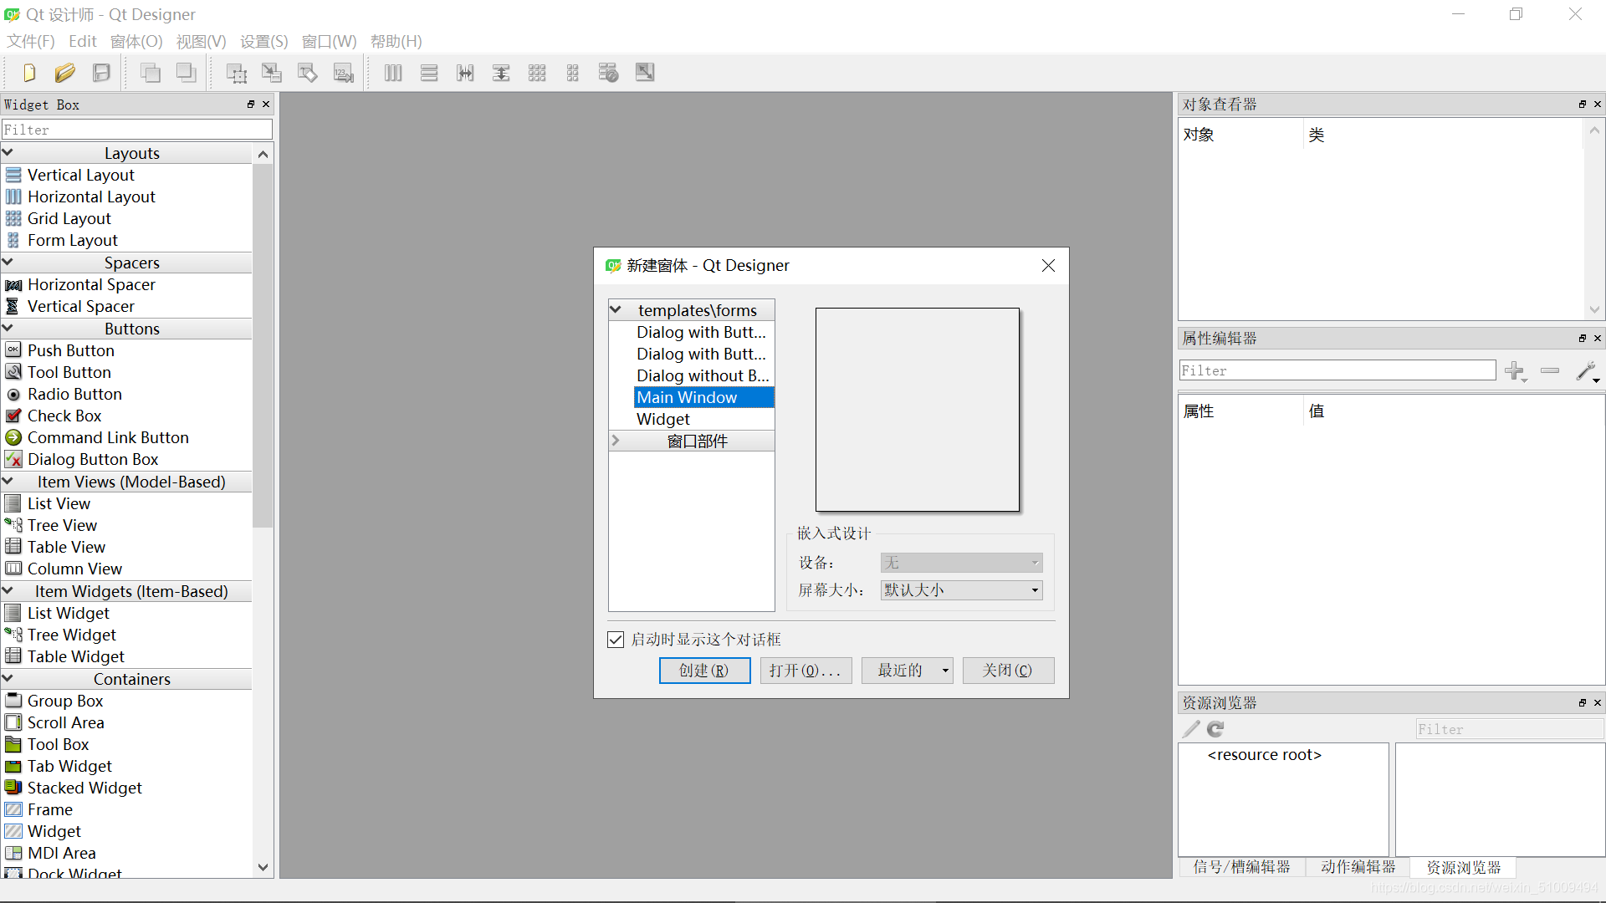1606x903 pixels.
Task: Select Table View in Widget Box
Action: tap(66, 547)
